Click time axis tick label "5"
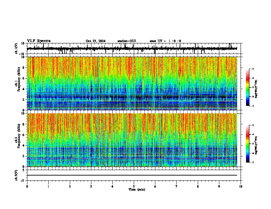Image resolution: width=271 pixels, height=209 pixels. click(134, 186)
